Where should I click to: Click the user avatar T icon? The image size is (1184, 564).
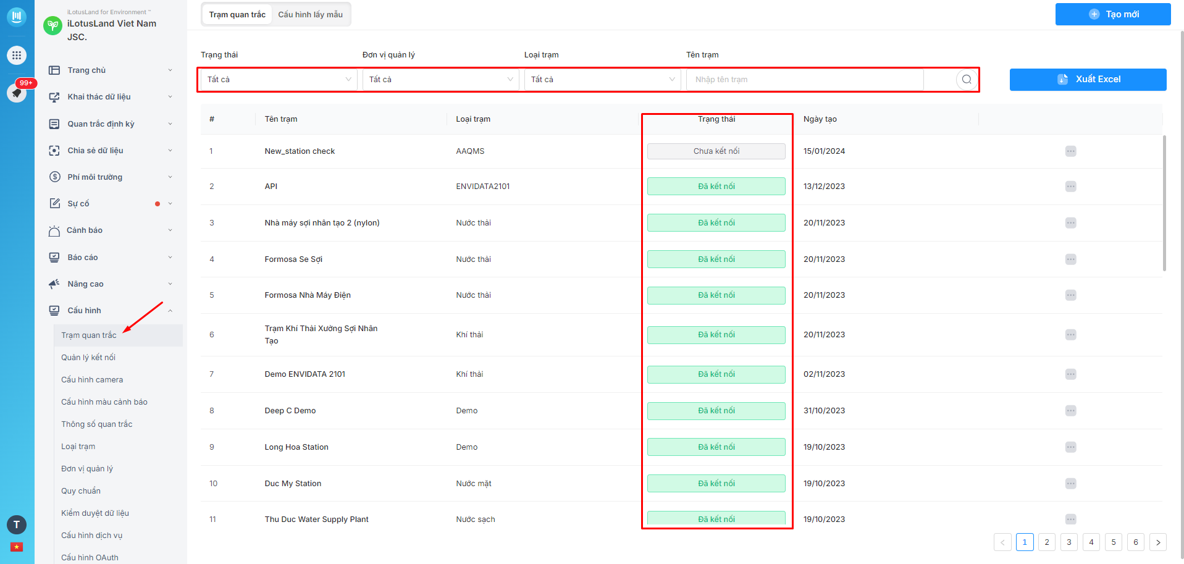point(17,524)
